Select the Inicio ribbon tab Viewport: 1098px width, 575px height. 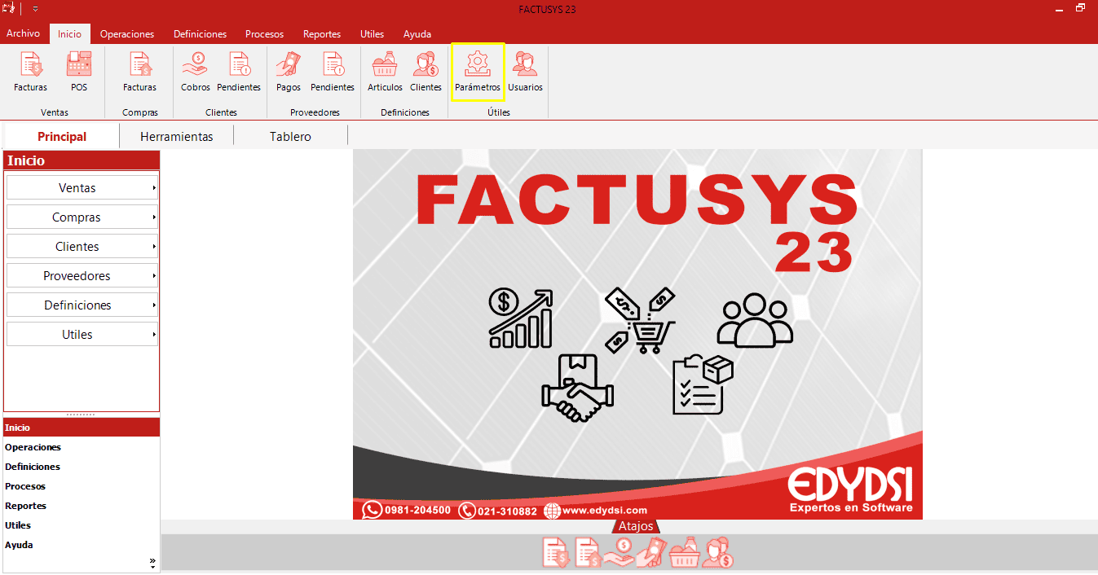coord(69,34)
